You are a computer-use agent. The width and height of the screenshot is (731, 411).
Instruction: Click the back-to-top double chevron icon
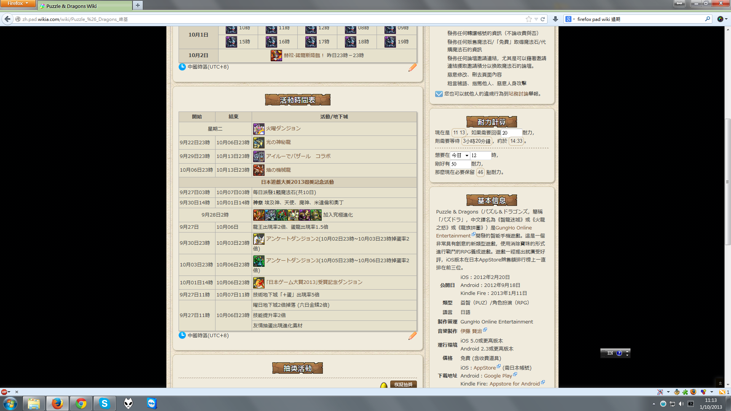(720, 383)
